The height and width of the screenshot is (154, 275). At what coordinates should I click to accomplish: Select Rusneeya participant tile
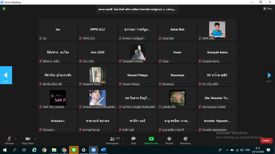[177, 75]
